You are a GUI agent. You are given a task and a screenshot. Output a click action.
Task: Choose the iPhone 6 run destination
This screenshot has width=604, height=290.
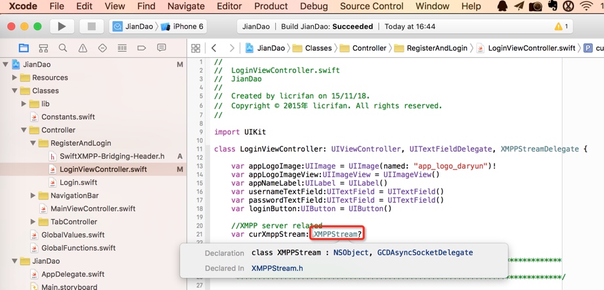click(x=183, y=27)
